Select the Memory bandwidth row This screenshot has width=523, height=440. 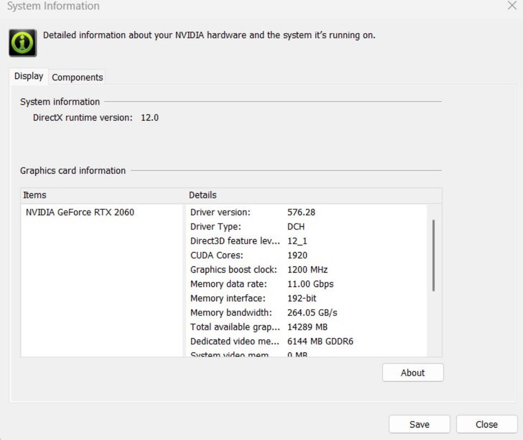pos(230,313)
